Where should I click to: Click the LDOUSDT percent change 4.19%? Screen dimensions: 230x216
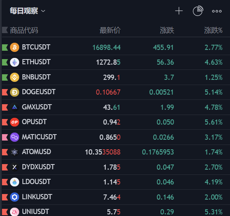point(214,182)
